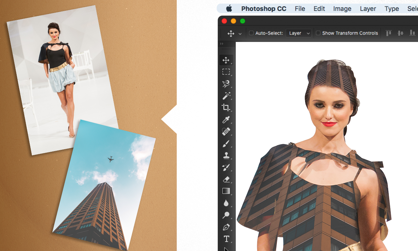Select the Clone Stamp tool
Screen dimensions: 418x251
pos(226,155)
